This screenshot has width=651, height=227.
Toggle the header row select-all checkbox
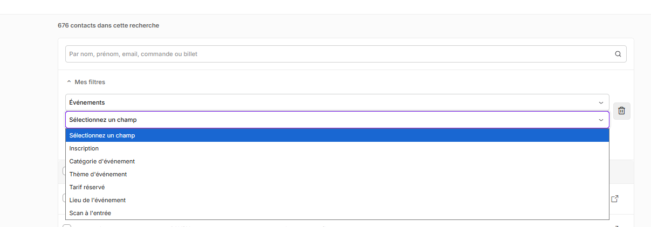pyautogui.click(x=64, y=171)
